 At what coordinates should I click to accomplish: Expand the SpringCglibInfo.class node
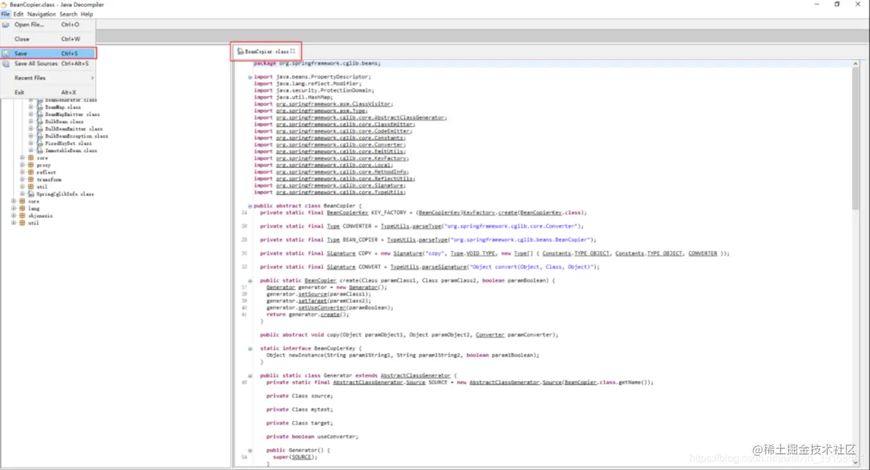pos(22,194)
